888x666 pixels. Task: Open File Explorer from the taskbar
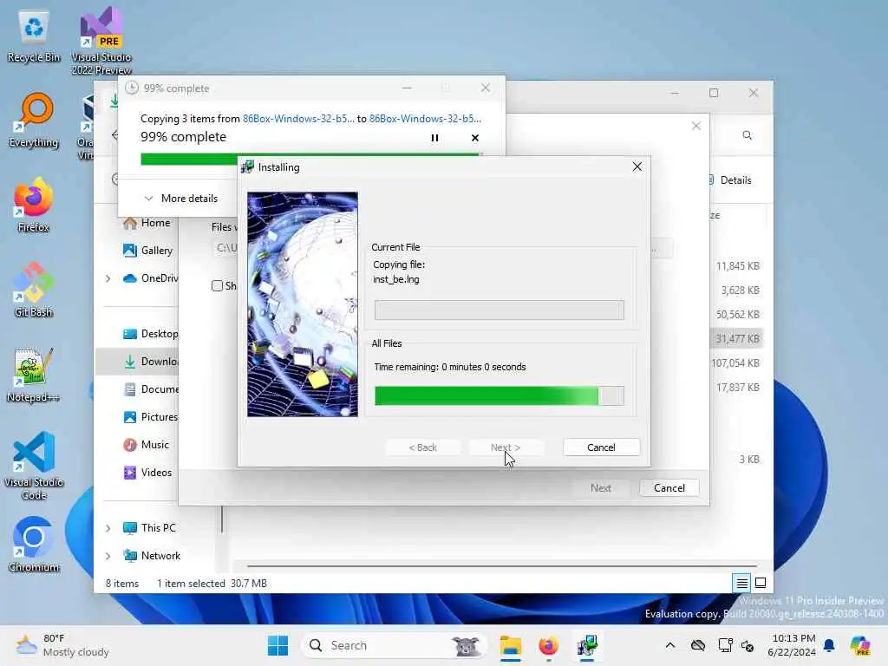[510, 645]
